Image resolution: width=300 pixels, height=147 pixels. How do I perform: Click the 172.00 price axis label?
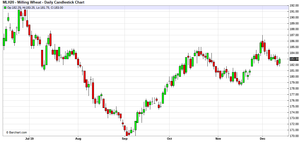[x=294, y=124]
